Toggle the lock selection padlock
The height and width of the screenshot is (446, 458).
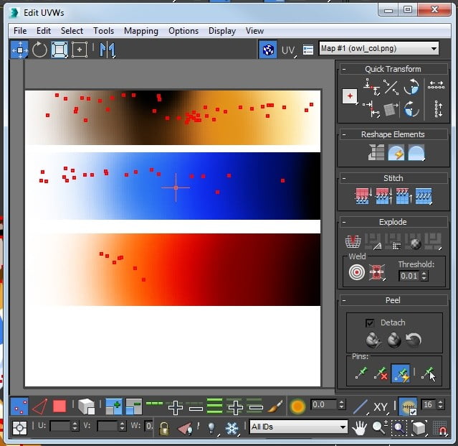[x=164, y=428]
